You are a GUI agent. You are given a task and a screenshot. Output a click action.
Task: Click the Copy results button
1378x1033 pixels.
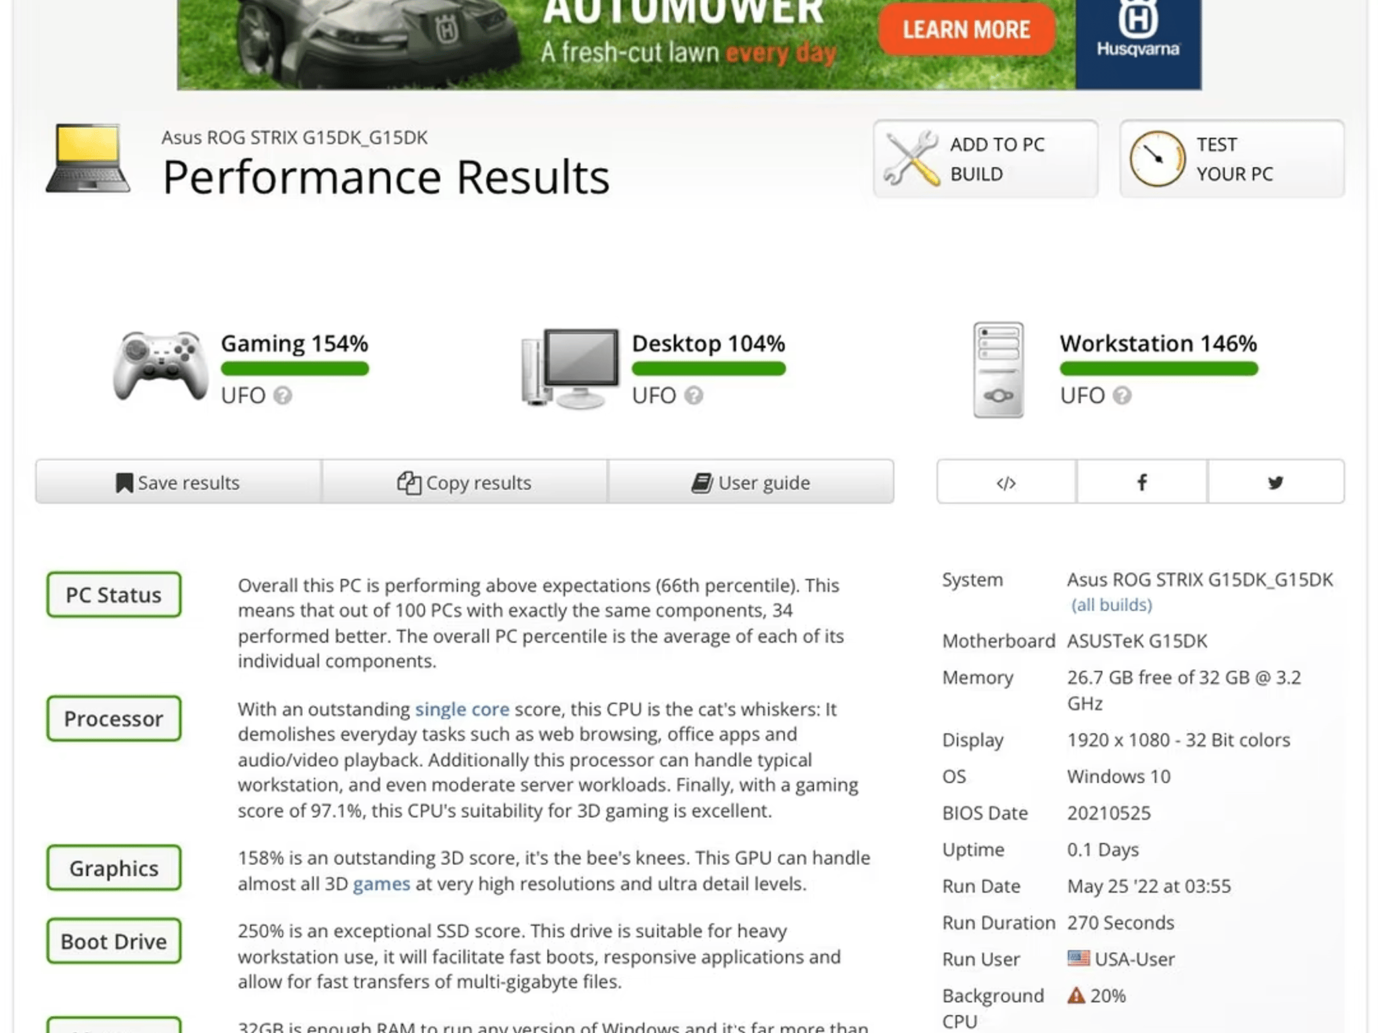(x=464, y=482)
